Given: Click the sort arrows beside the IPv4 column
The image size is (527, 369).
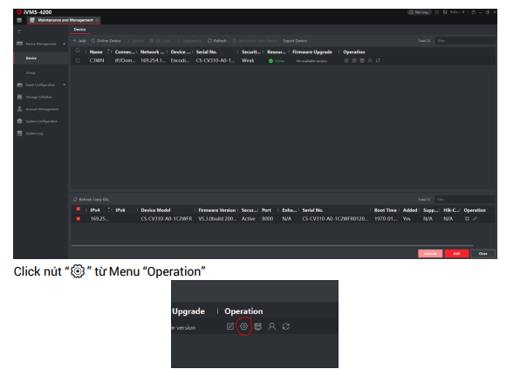Looking at the screenshot, I should tap(108, 209).
